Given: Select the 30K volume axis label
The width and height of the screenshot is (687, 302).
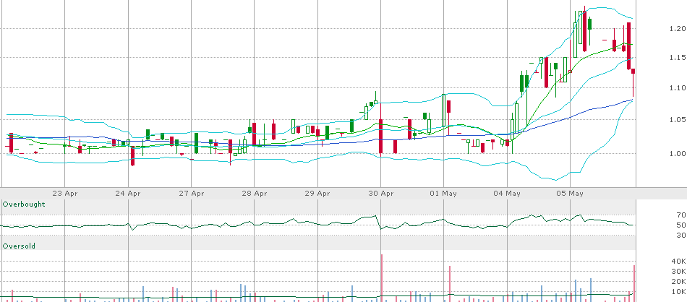Looking at the screenshot, I should tap(678, 272).
